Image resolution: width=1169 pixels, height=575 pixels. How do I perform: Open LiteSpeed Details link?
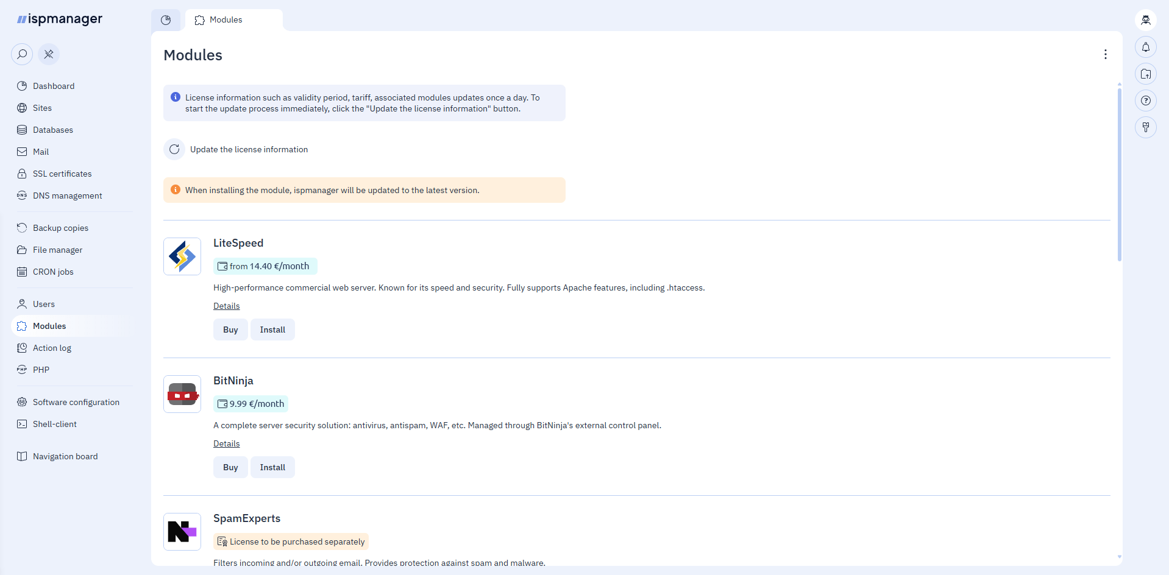227,306
